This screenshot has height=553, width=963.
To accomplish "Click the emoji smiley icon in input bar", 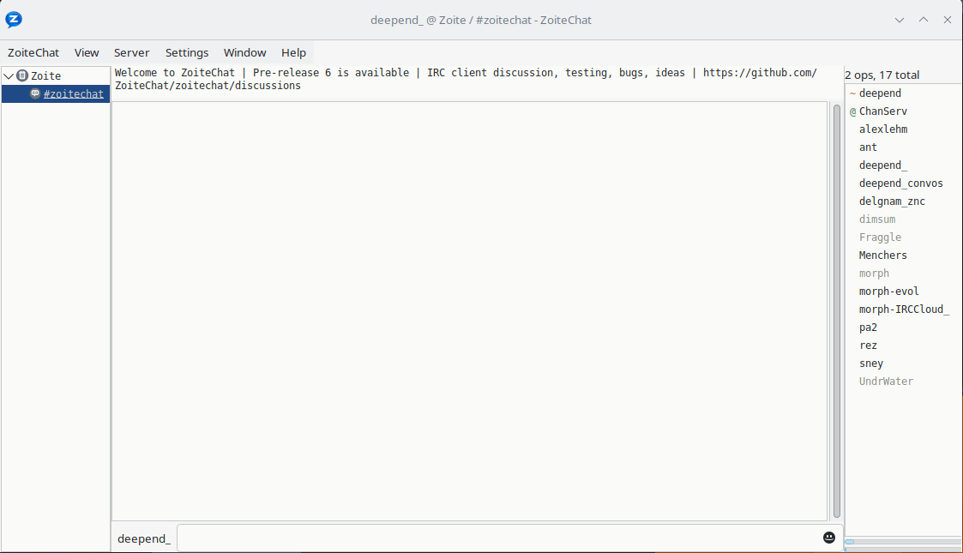I will (x=828, y=538).
